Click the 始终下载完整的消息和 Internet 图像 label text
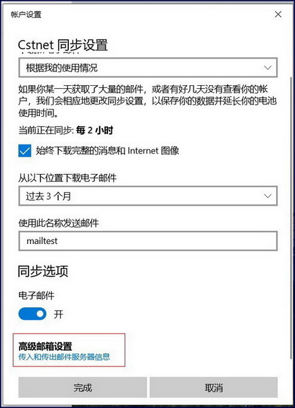The width and height of the screenshot is (295, 408). click(107, 151)
